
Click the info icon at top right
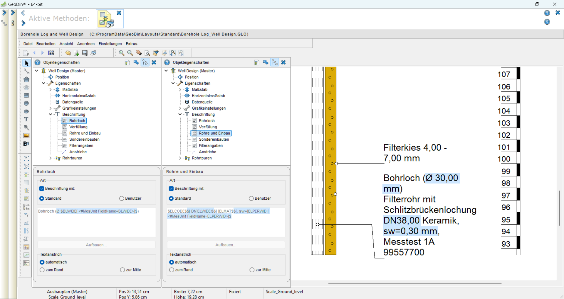547,22
